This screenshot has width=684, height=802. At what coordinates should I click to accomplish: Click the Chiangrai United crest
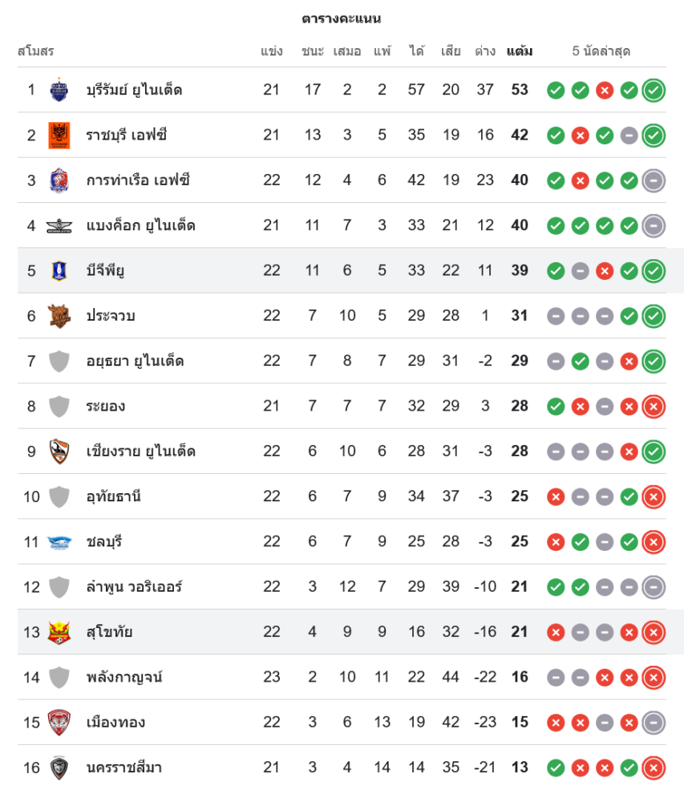59,452
